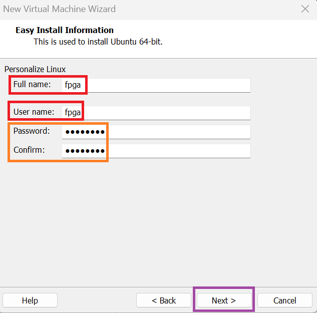
Task: Click the Ubuntu 64-bit description text
Action: (98, 42)
